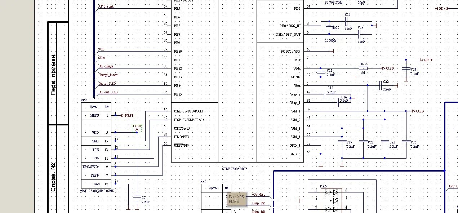Viewport: 458px width, 213px height.
Task: Click the DA5 component designator
Action: click(x=323, y=186)
